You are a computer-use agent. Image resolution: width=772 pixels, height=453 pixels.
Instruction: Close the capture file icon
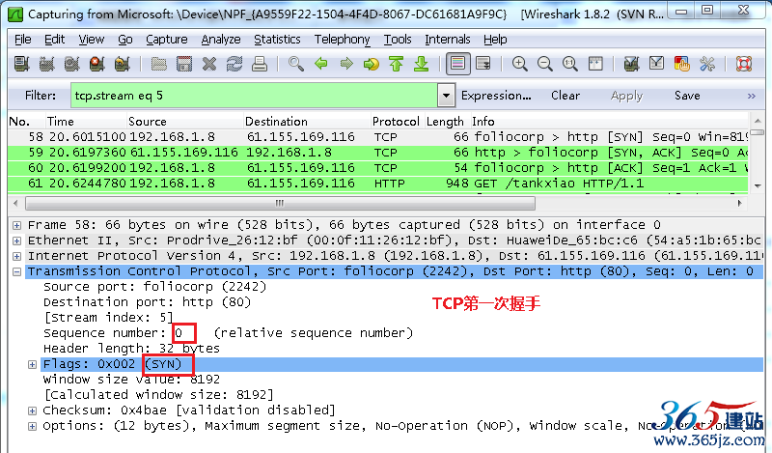[209, 64]
